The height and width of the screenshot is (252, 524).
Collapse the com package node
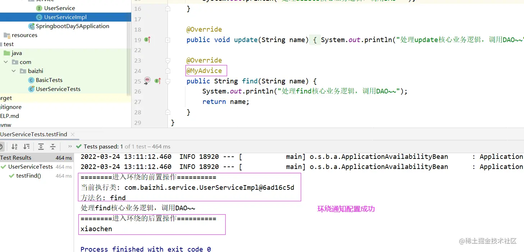pyautogui.click(x=6, y=62)
